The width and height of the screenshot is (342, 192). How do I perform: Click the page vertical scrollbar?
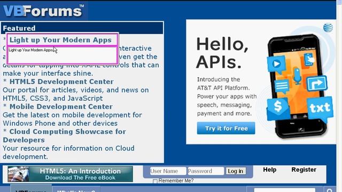339,96
